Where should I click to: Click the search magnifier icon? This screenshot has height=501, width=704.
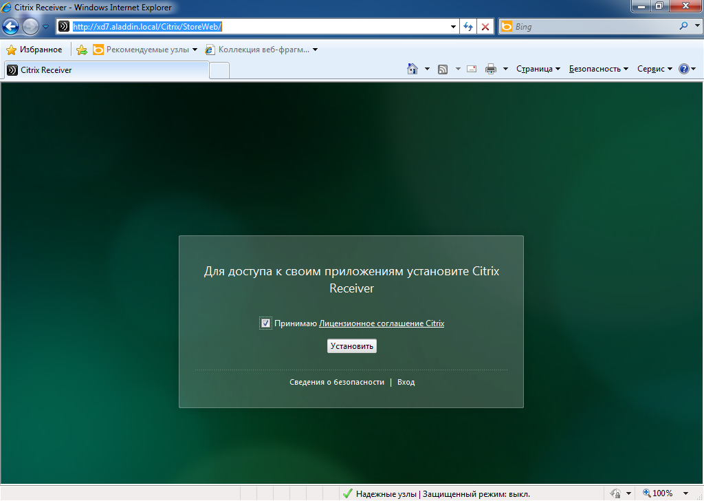coord(684,26)
